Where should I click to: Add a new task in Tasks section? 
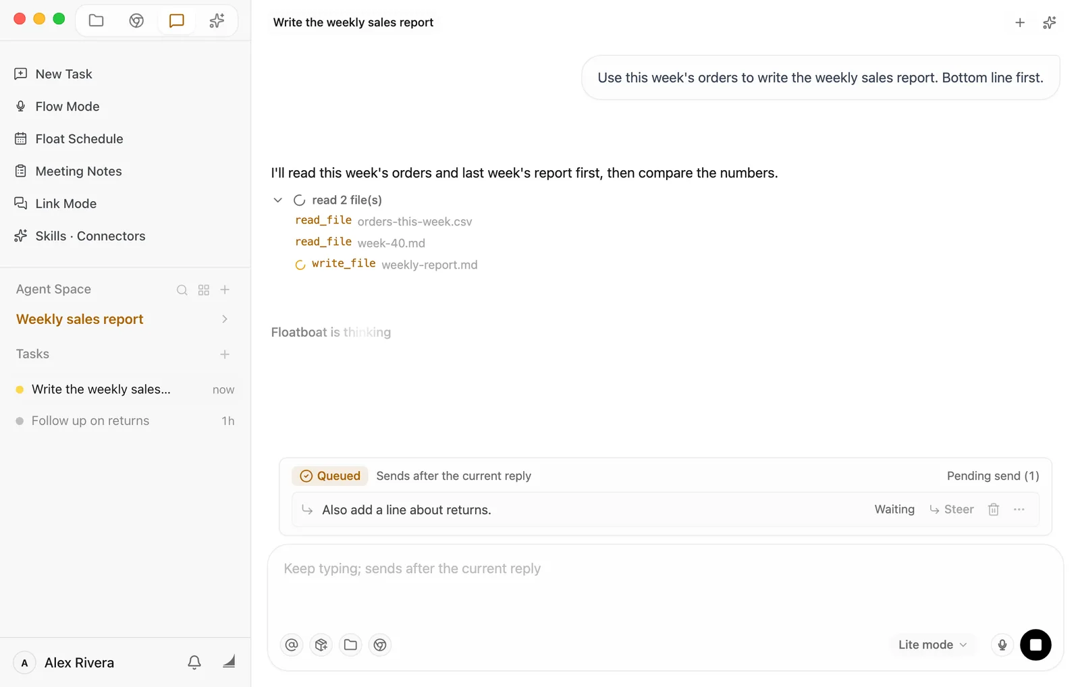click(225, 354)
